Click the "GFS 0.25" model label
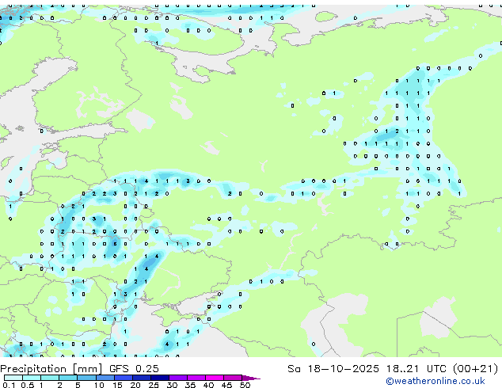This screenshot has width=502, height=388. tap(134, 369)
